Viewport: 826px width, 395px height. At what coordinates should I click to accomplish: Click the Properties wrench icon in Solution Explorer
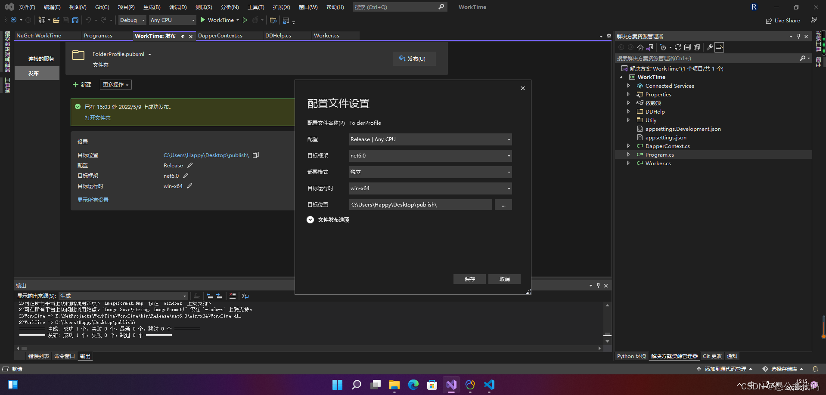coord(710,47)
